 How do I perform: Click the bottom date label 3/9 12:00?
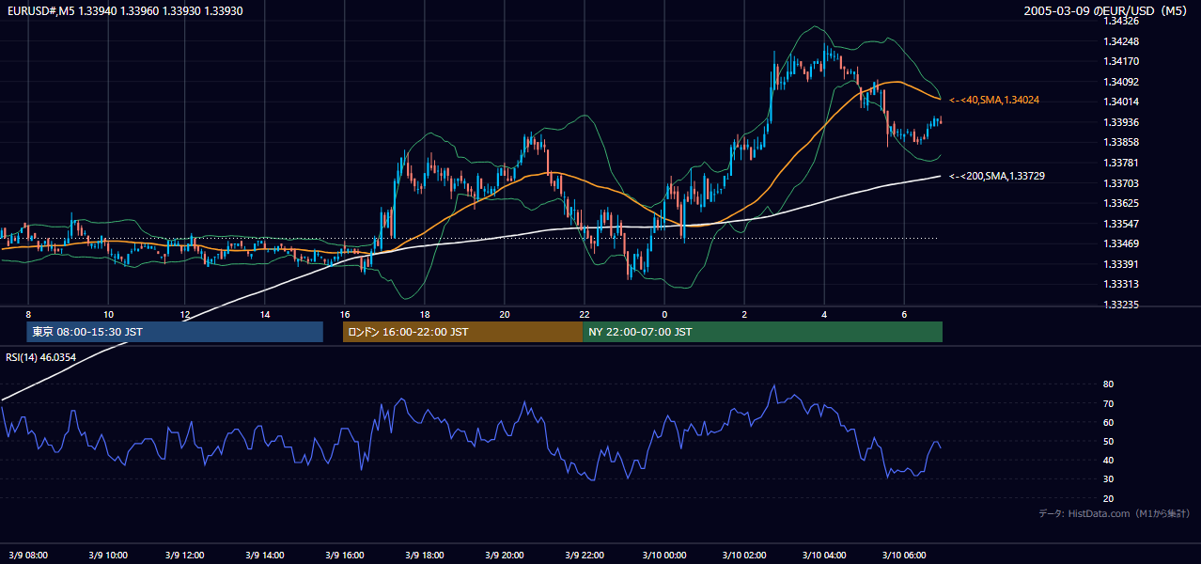(186, 556)
